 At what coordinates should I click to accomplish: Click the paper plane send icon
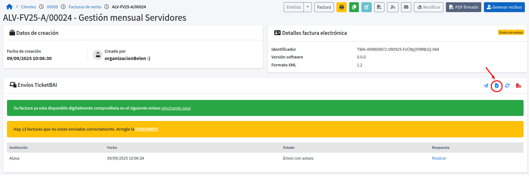click(x=486, y=86)
